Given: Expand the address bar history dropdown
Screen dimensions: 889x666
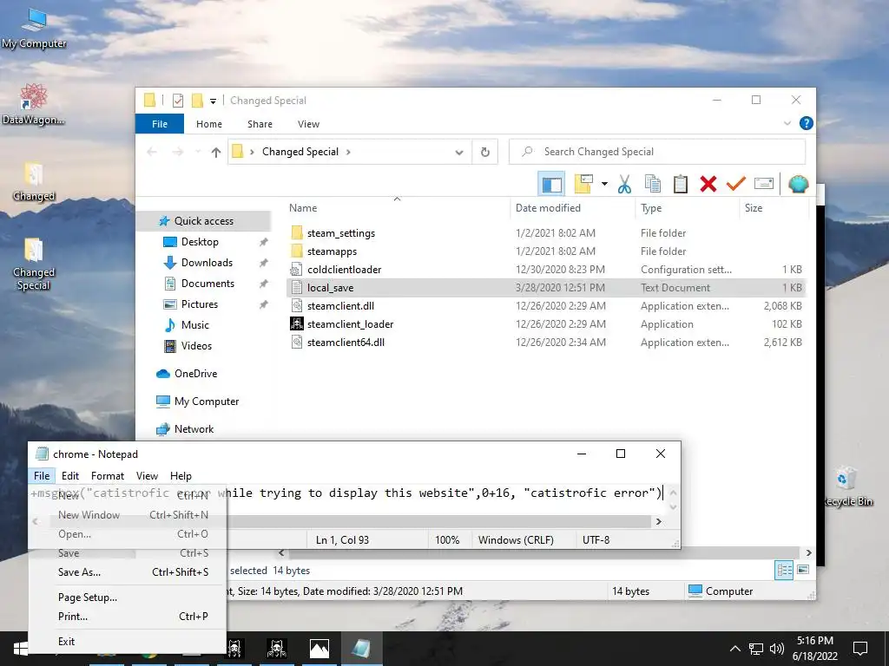Looking at the screenshot, I should coord(459,152).
